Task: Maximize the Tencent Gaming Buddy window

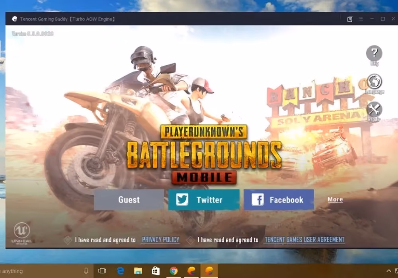Action: pos(383,19)
